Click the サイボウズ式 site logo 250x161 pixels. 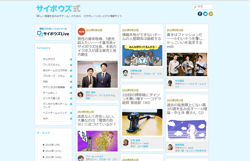pos(59,9)
